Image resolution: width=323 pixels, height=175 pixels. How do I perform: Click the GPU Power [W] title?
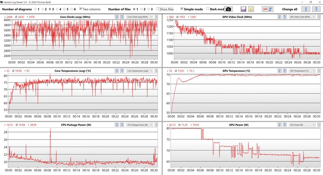239,125
